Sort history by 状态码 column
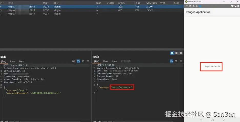This screenshot has width=240, height=122. coord(122,3)
